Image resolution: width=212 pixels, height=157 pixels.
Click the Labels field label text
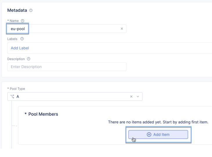click(x=12, y=39)
